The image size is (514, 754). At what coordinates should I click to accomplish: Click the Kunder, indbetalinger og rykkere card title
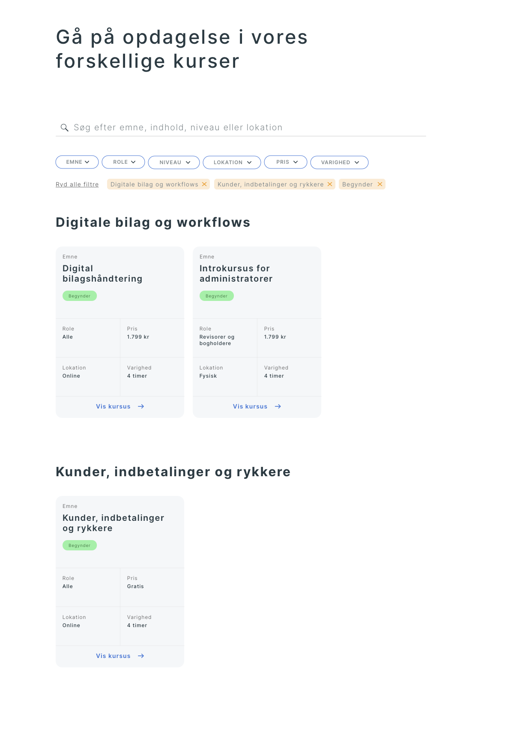(x=114, y=523)
